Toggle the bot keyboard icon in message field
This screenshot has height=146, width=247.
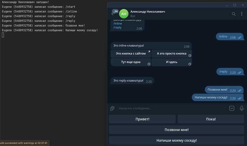(x=232, y=108)
